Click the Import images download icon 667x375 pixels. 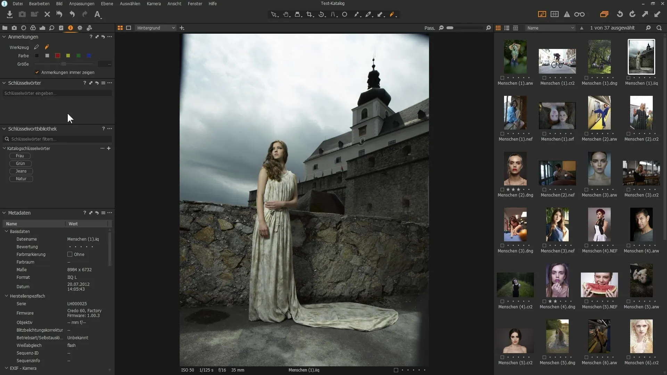(10, 14)
